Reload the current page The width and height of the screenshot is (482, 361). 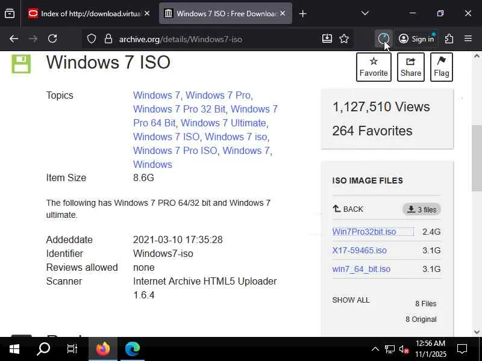tap(52, 39)
